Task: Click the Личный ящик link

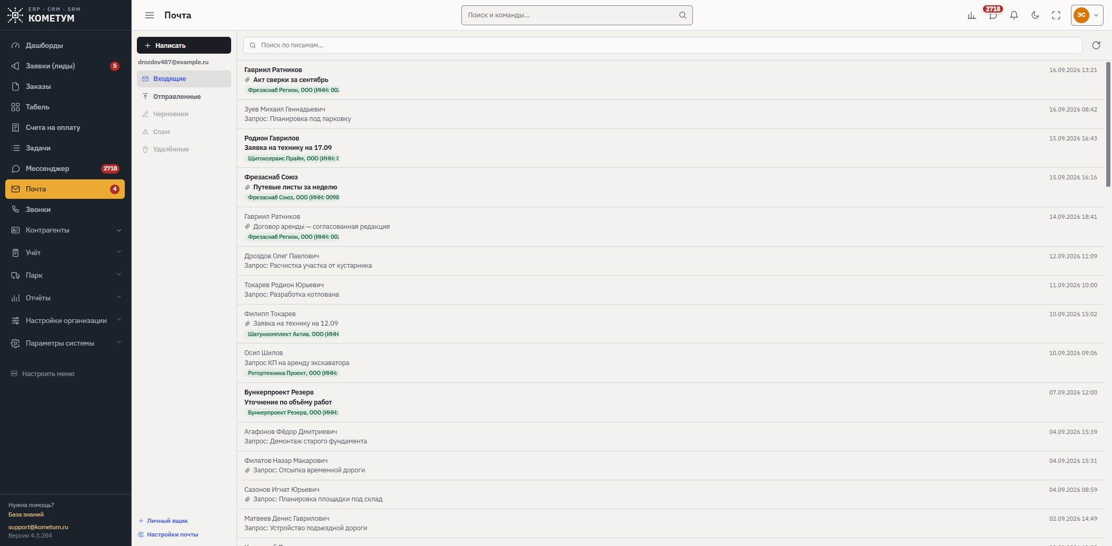Action: [163, 521]
